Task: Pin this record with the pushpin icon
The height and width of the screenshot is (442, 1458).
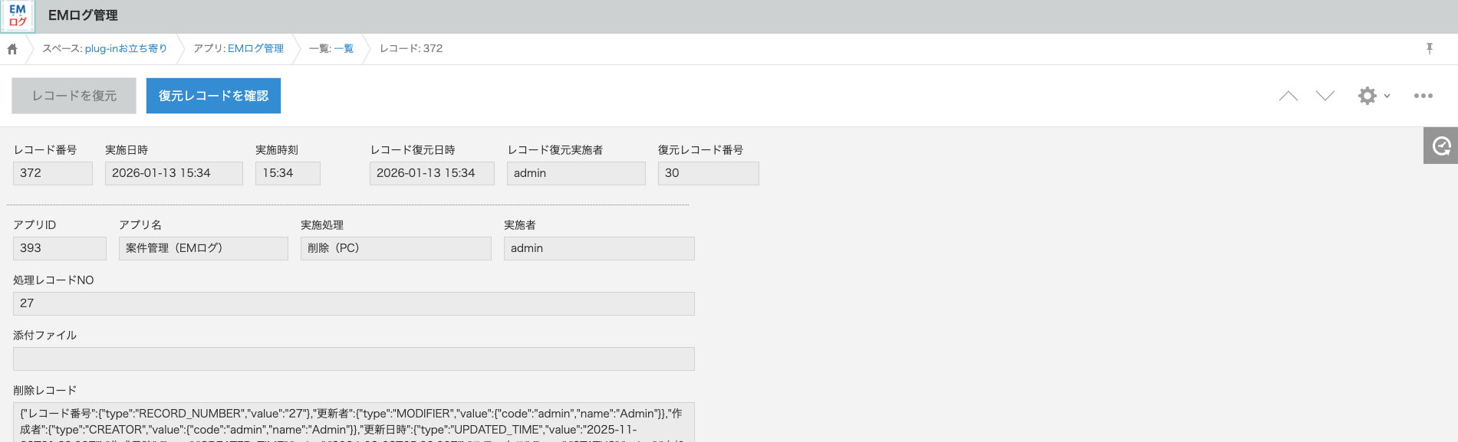Action: tap(1429, 49)
